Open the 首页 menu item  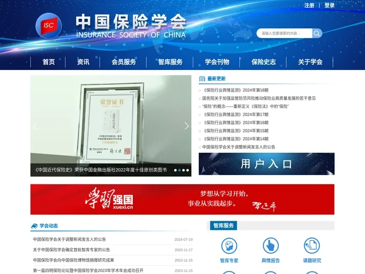(49, 62)
